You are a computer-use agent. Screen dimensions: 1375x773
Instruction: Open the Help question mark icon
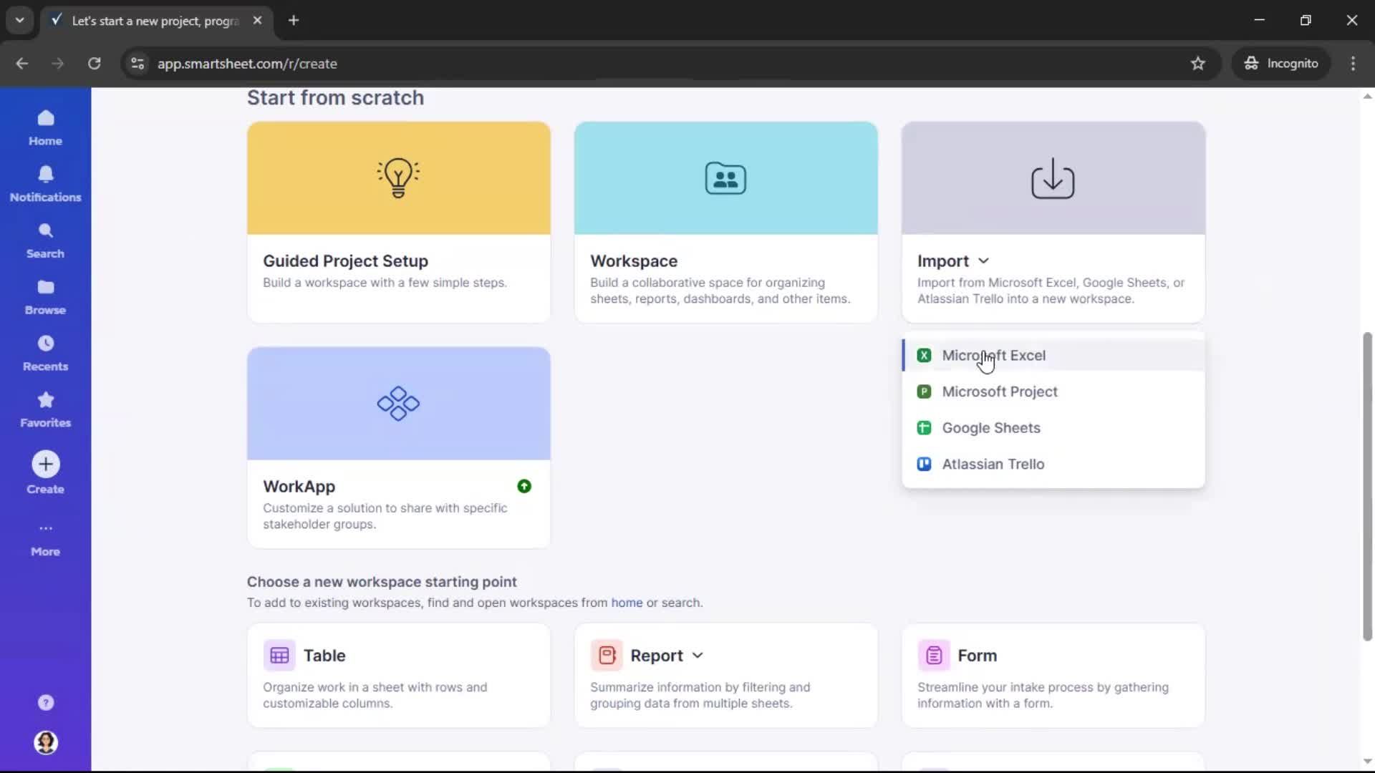tap(45, 702)
